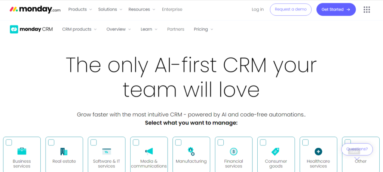383x172 pixels.
Task: Click the monday CRM logo icon
Action: pos(14,29)
